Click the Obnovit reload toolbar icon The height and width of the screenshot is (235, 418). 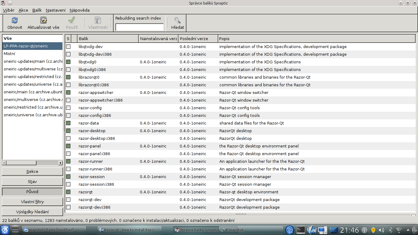15,21
